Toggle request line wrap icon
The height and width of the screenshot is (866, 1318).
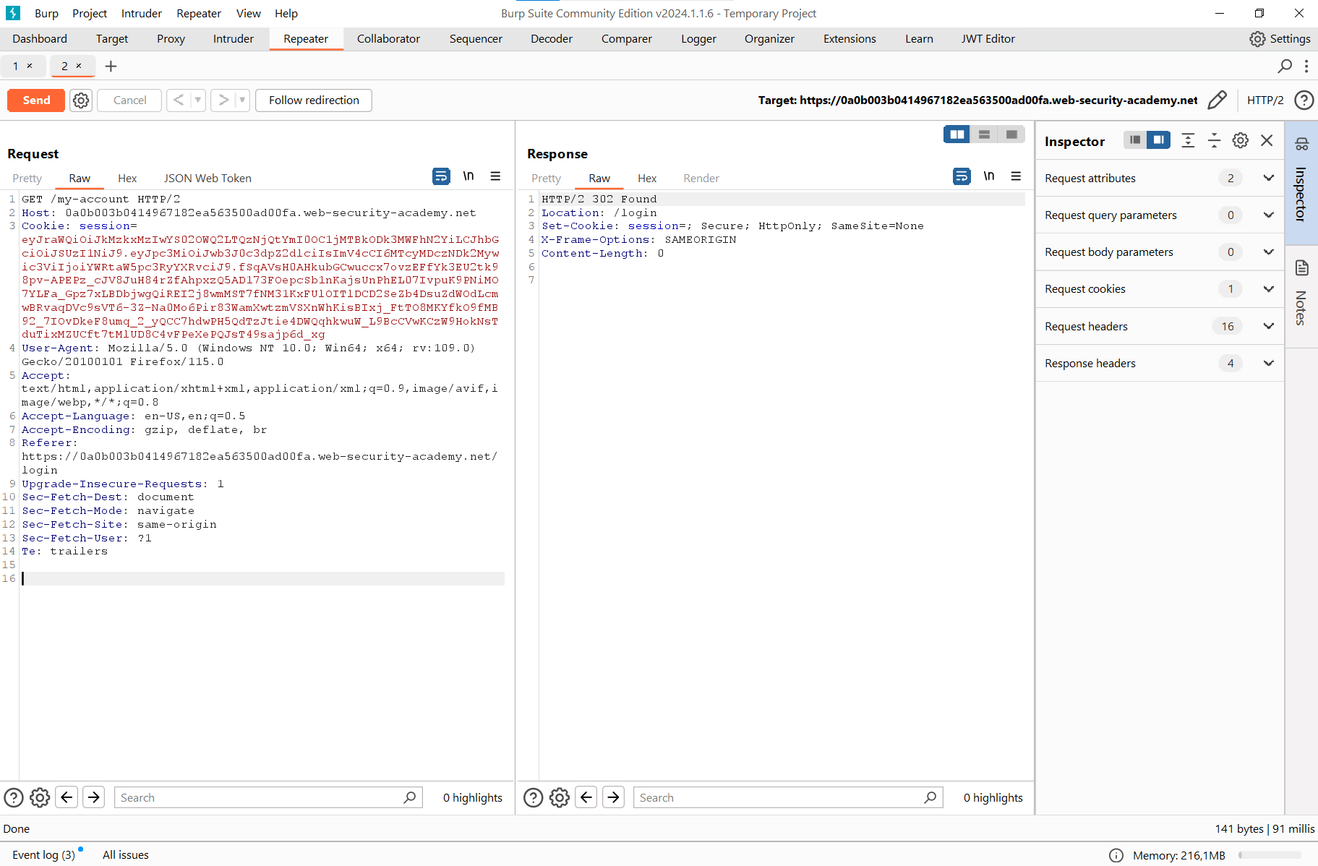coord(441,176)
